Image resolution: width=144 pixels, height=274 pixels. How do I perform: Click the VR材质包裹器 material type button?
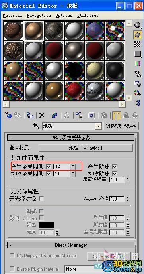[x=121, y=126]
